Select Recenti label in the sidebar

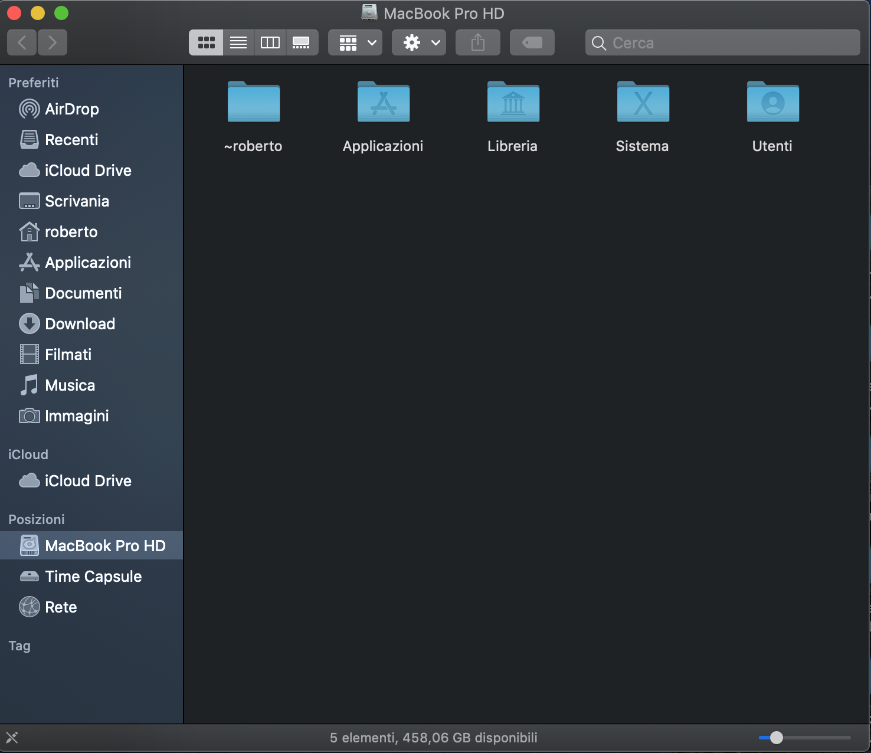click(x=71, y=140)
